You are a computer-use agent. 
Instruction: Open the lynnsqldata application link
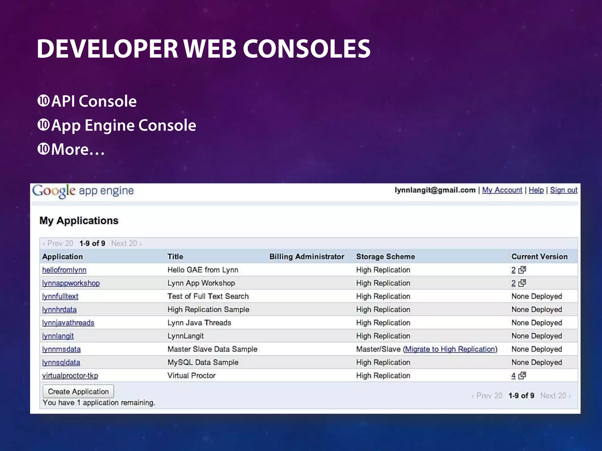[x=61, y=362]
